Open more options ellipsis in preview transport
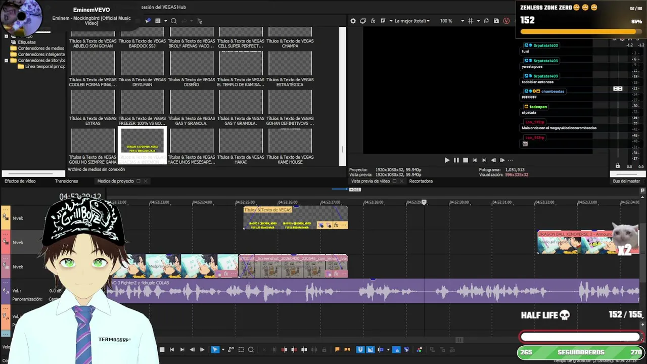647x364 pixels. [511, 160]
